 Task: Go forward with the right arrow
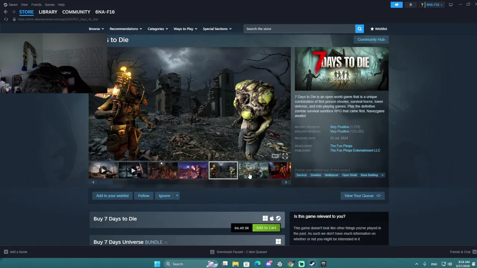(x=14, y=12)
